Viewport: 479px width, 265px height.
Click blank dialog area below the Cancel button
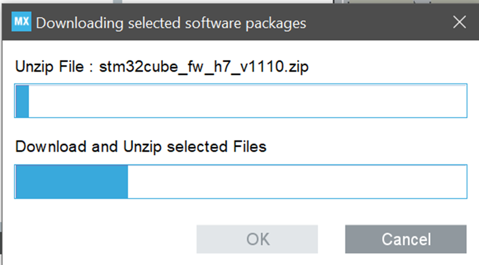point(406,259)
